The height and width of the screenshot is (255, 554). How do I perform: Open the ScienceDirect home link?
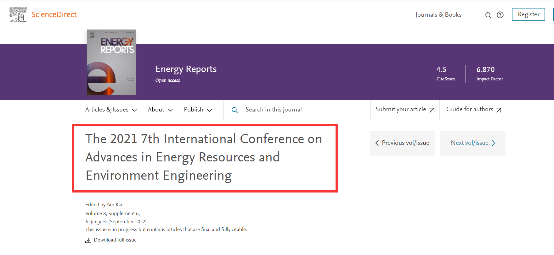(x=54, y=14)
